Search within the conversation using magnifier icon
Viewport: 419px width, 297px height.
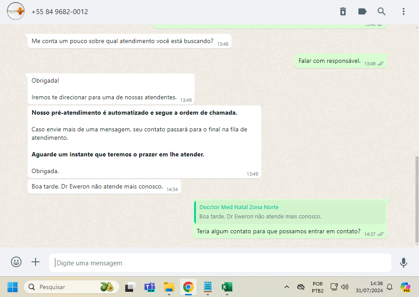[382, 11]
